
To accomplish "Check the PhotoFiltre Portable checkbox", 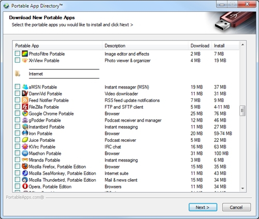I will pyautogui.click(x=18, y=53).
